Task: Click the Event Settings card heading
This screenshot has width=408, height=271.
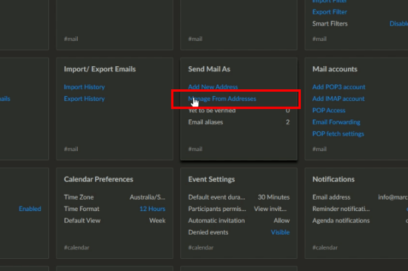Action: 211,179
